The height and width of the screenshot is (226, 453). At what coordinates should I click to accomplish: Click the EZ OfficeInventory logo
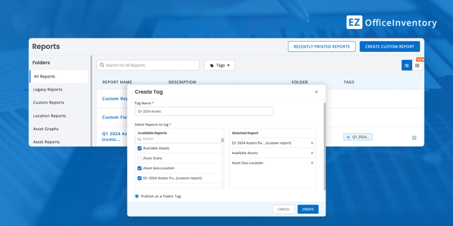point(392,23)
